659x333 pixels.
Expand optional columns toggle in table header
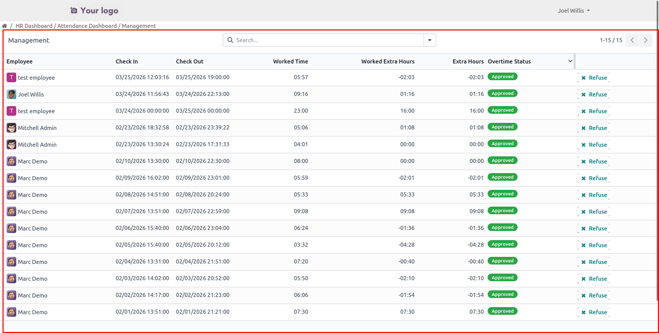tap(570, 61)
